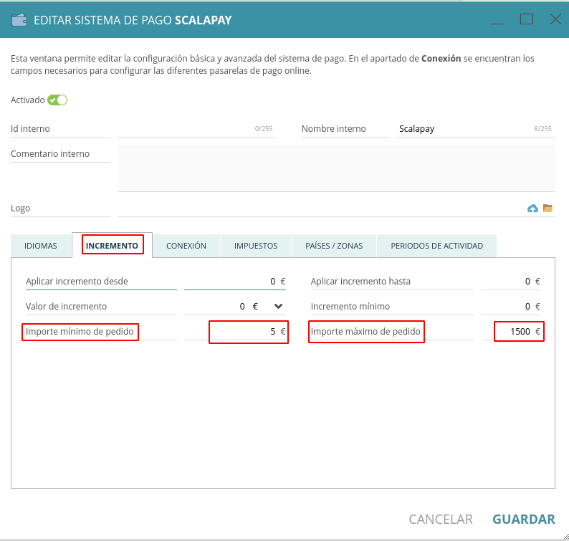Click the Nombre interno field with Scalapay
The image size is (569, 541).
pyautogui.click(x=475, y=129)
